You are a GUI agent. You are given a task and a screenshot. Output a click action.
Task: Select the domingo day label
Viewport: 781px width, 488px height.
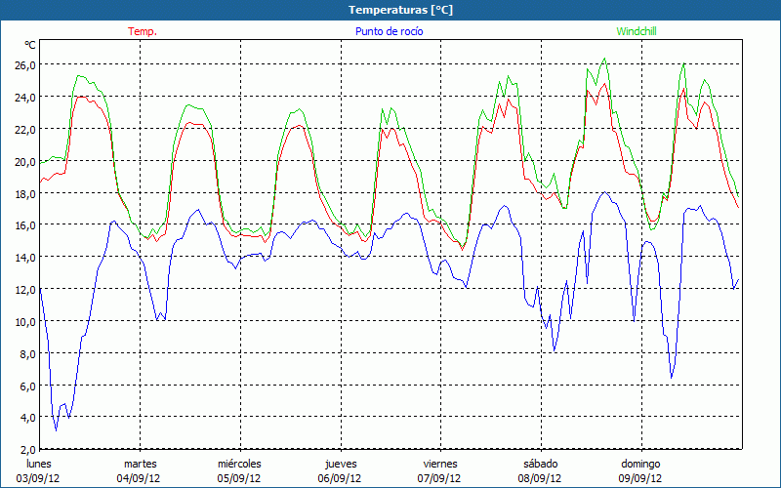tap(640, 464)
